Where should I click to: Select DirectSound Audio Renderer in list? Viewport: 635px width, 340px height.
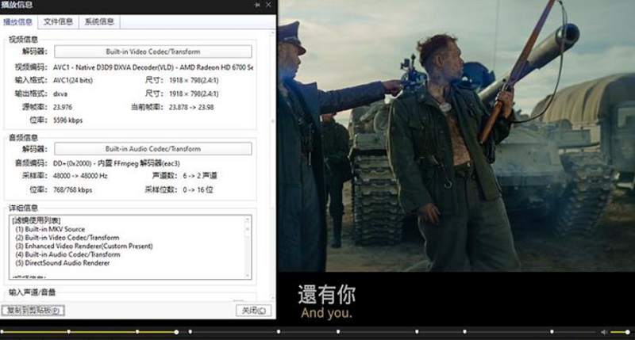coord(67,263)
